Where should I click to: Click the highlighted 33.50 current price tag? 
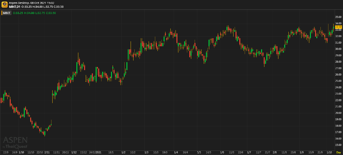pos(338,26)
